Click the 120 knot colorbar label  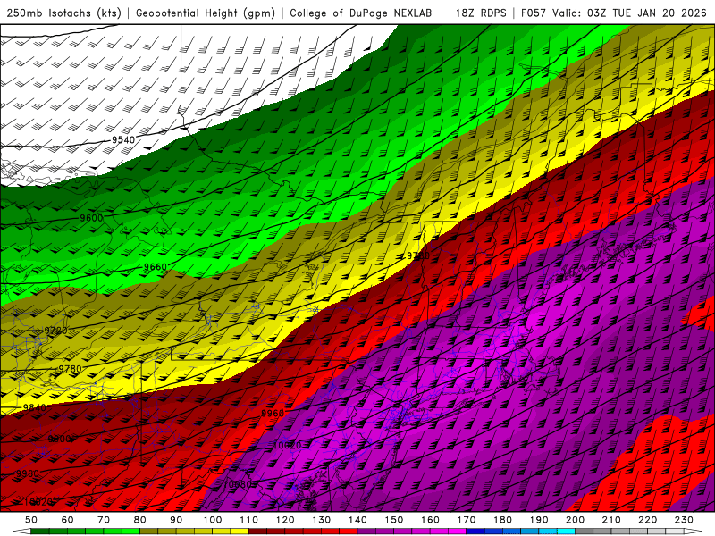click(285, 520)
